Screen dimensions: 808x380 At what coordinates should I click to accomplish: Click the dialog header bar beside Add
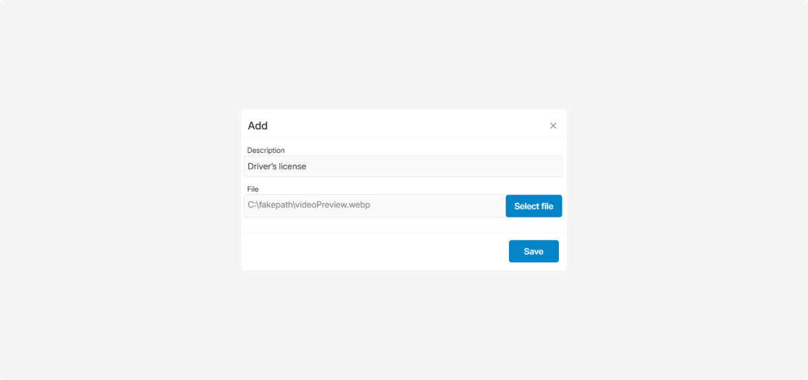click(404, 126)
